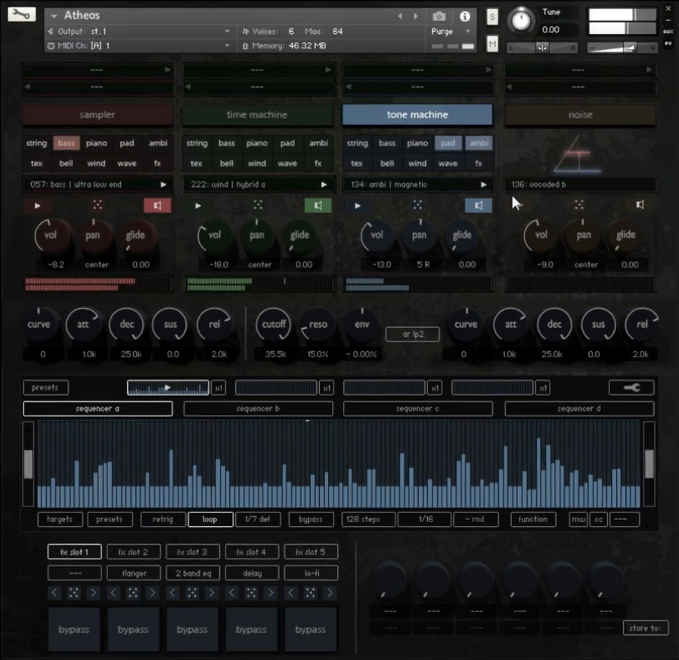
Task: Select next effect for fx slot 3
Action: [x=212, y=593]
